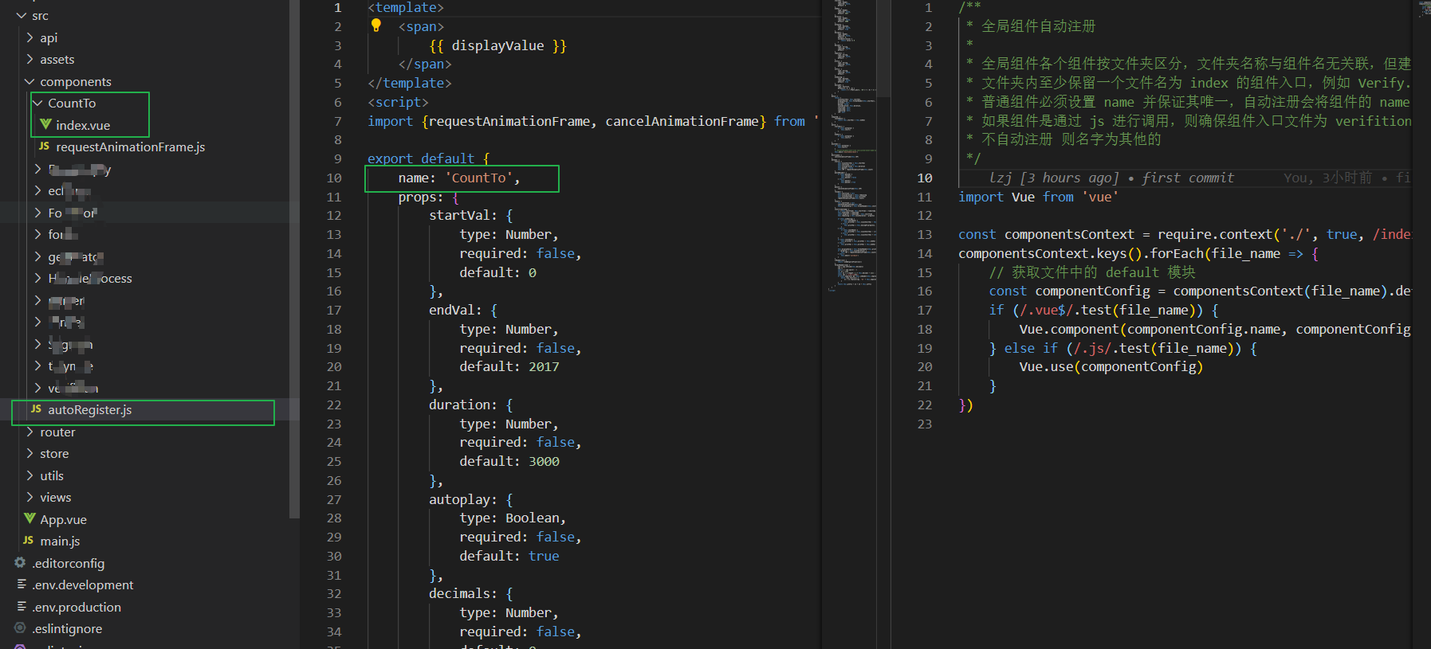Click the JS icon of requestAnimationFrame.js

45,147
